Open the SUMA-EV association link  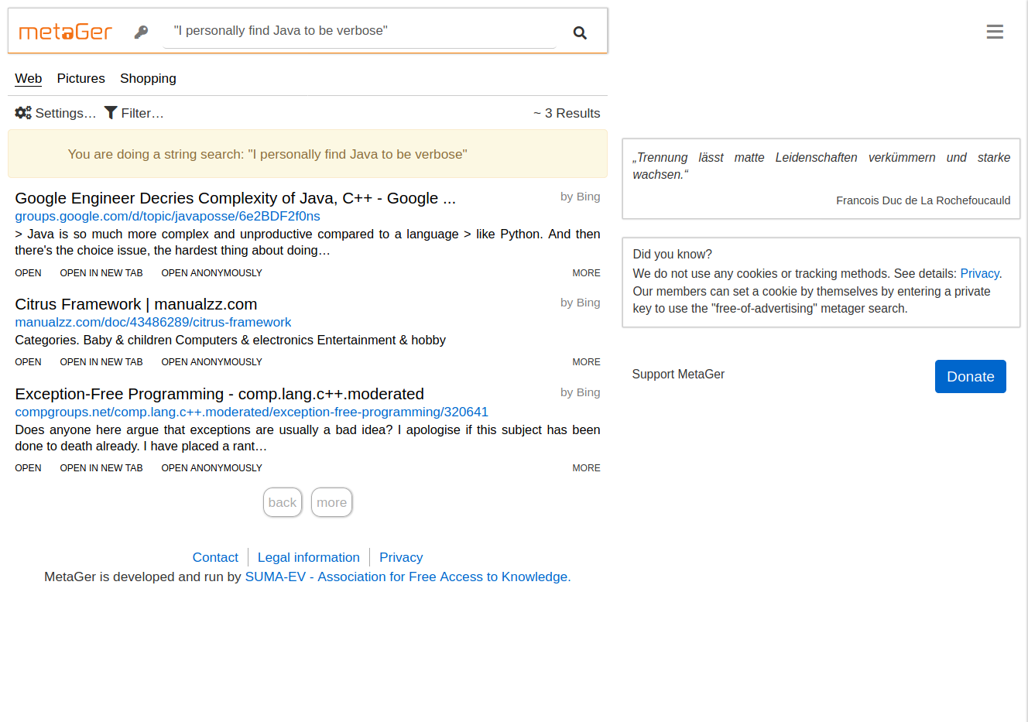408,577
